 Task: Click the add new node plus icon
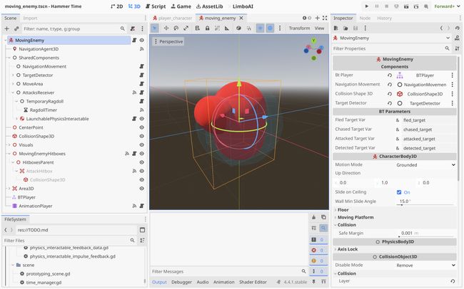click(7, 28)
